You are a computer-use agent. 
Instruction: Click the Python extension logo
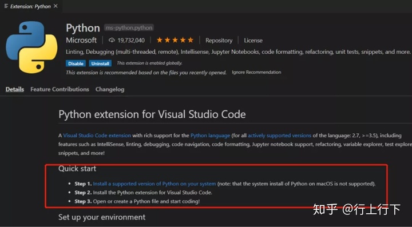tap(31, 47)
